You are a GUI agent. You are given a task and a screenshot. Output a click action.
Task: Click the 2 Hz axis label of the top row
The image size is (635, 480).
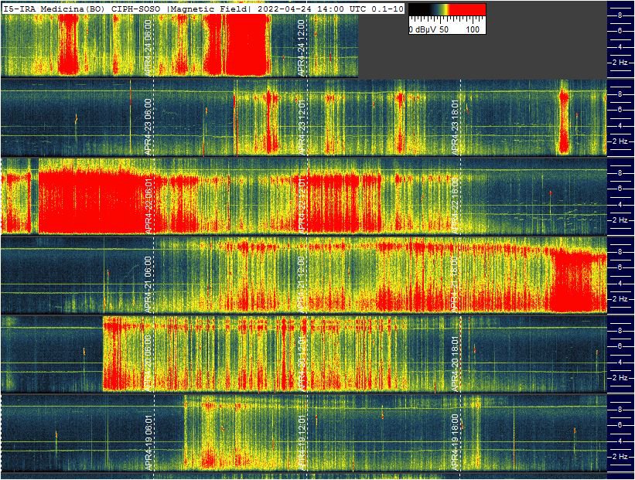tap(620, 62)
